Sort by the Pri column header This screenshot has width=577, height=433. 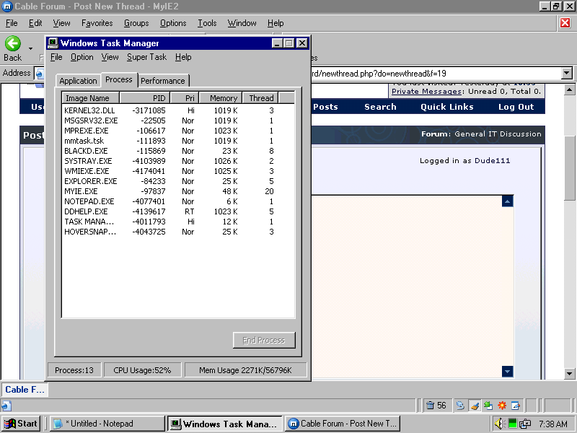coord(185,98)
